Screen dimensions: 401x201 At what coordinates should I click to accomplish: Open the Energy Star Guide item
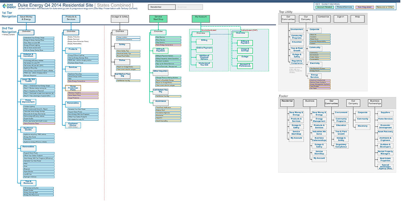click(x=38, y=137)
